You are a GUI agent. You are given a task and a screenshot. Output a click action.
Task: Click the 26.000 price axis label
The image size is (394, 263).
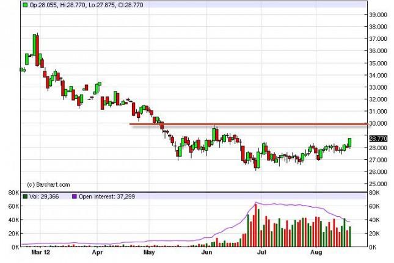[x=378, y=171]
